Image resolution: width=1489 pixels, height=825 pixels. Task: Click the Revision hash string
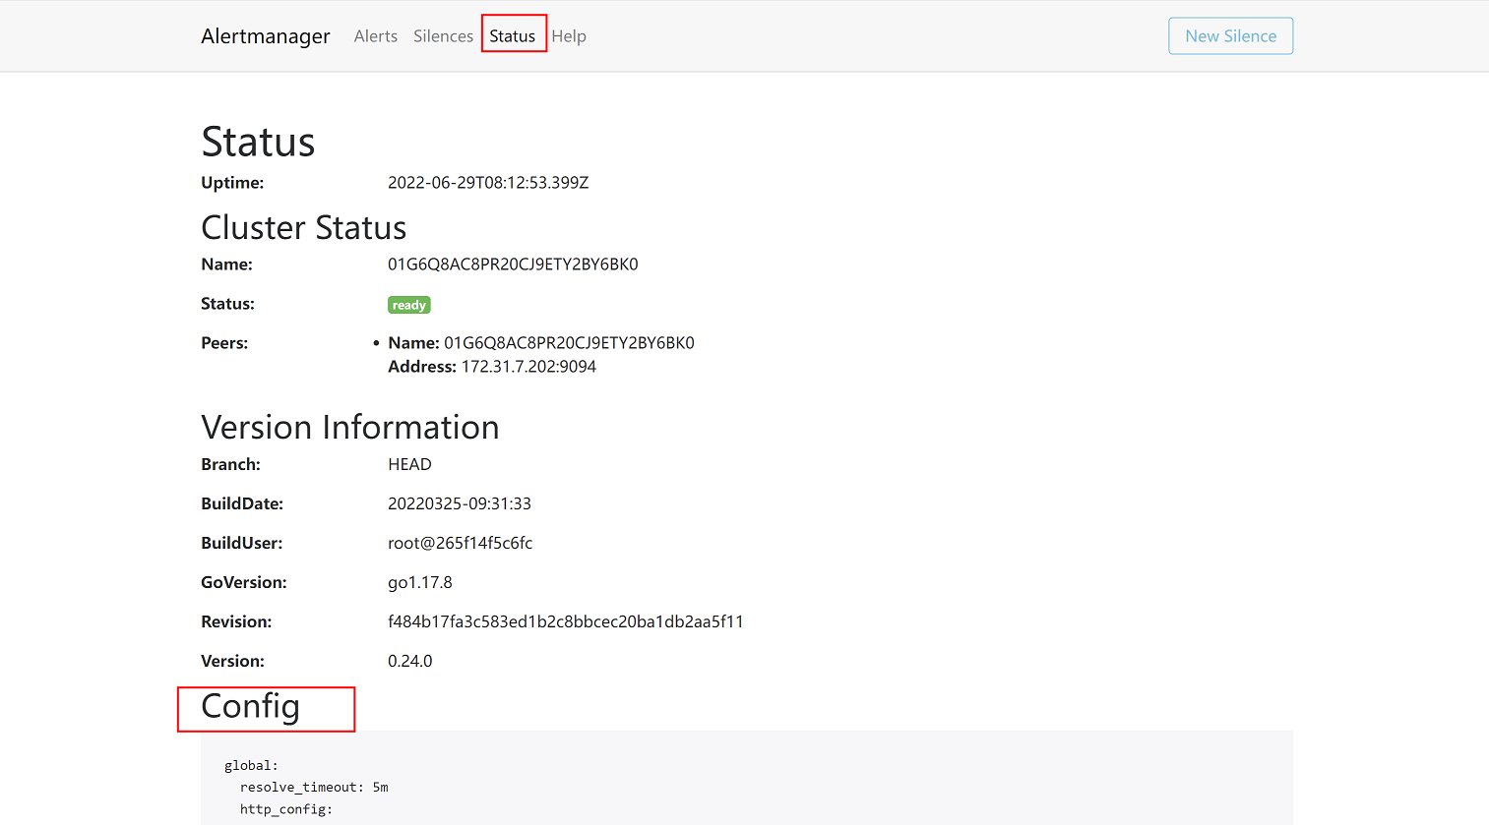(x=565, y=621)
